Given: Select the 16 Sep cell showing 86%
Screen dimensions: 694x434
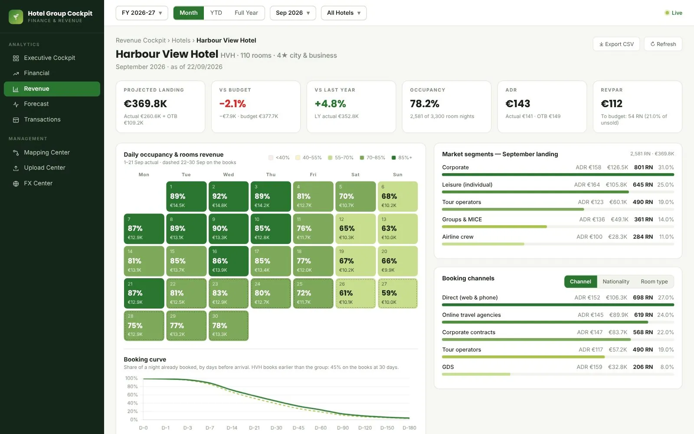Looking at the screenshot, I should [x=229, y=261].
